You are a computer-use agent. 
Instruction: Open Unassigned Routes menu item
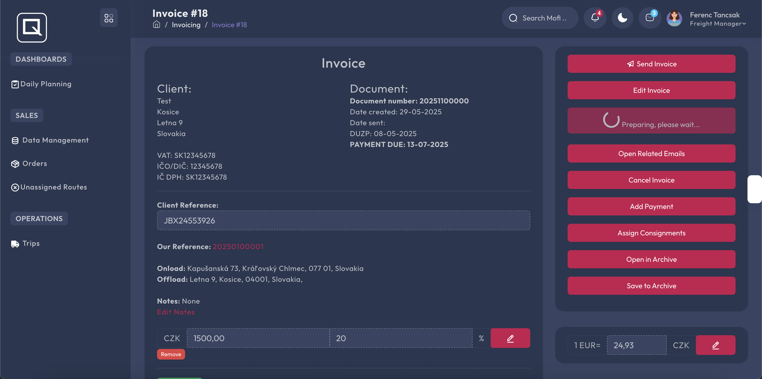coord(54,187)
